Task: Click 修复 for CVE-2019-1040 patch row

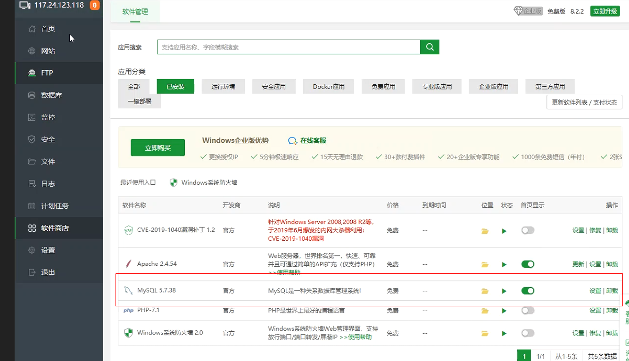Action: coord(595,230)
